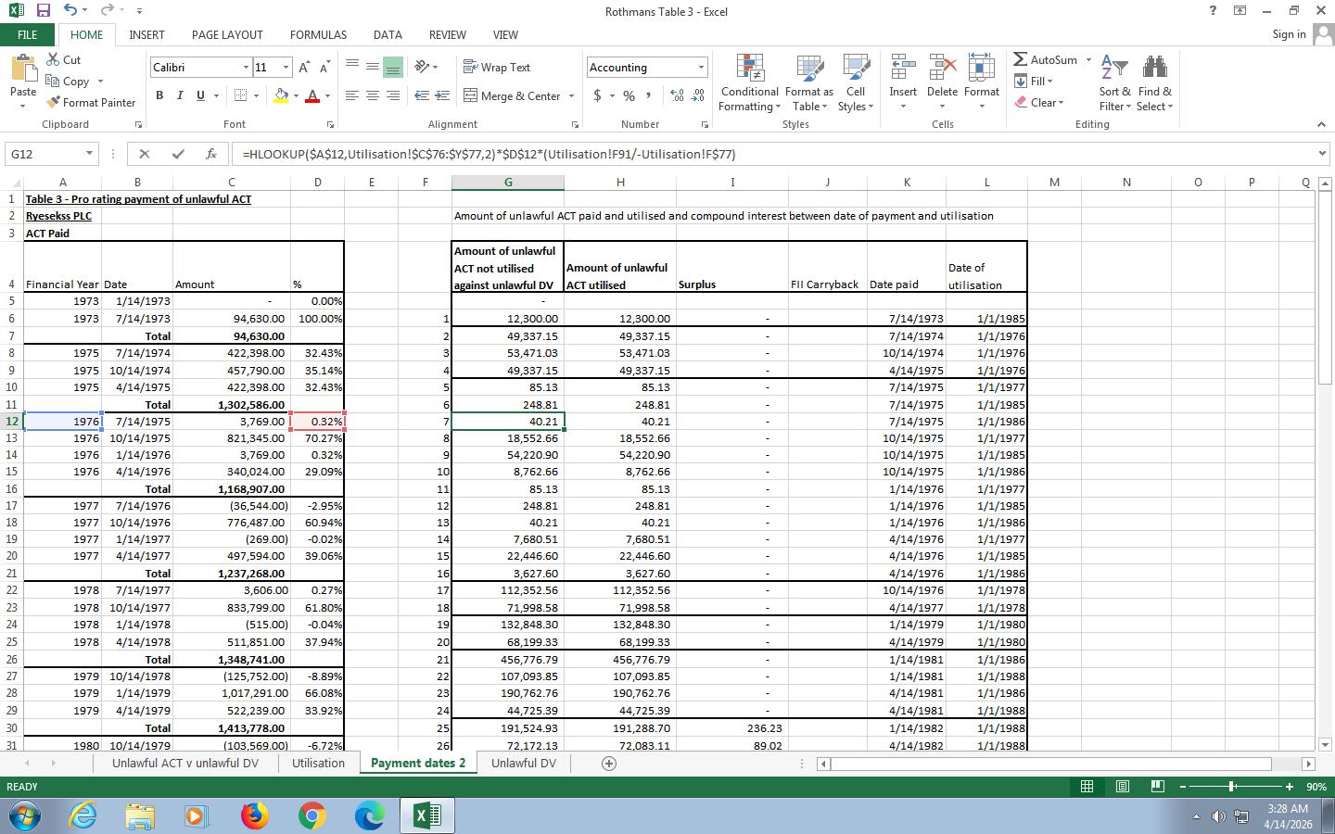
Task: Open the Accounting number format dropdown
Action: [x=701, y=68]
